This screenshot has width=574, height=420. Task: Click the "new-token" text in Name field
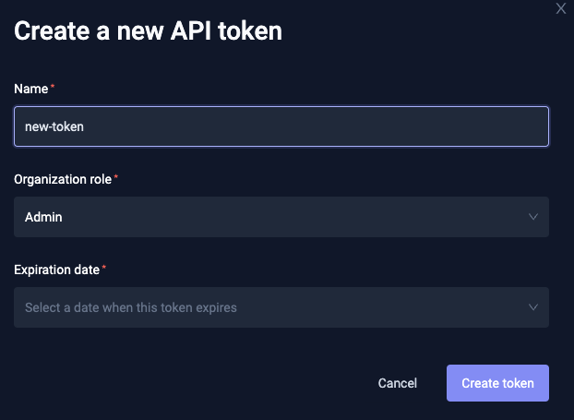tap(54, 126)
